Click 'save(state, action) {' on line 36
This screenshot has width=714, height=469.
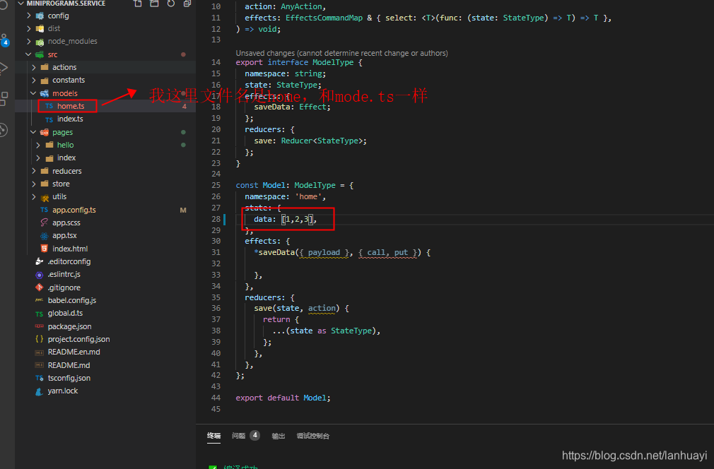(x=301, y=308)
